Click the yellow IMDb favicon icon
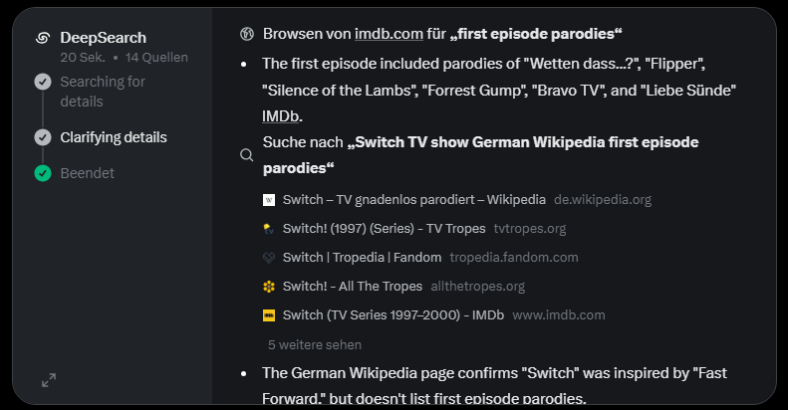Screen dimensions: 788x410 pyautogui.click(x=269, y=315)
